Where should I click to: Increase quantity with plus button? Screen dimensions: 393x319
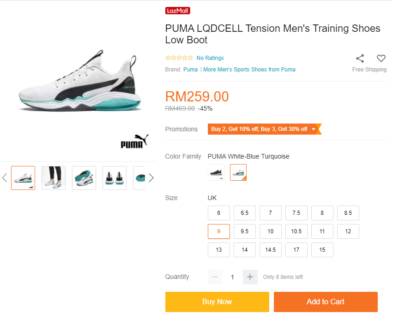[x=250, y=277]
